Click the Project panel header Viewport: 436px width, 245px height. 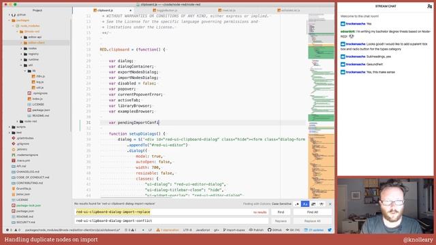pyautogui.click(x=37, y=10)
